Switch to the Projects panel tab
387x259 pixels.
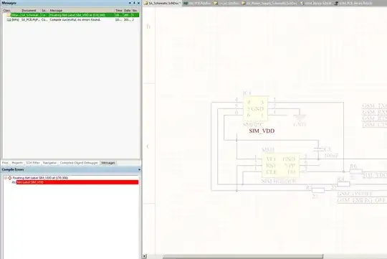[17, 163]
